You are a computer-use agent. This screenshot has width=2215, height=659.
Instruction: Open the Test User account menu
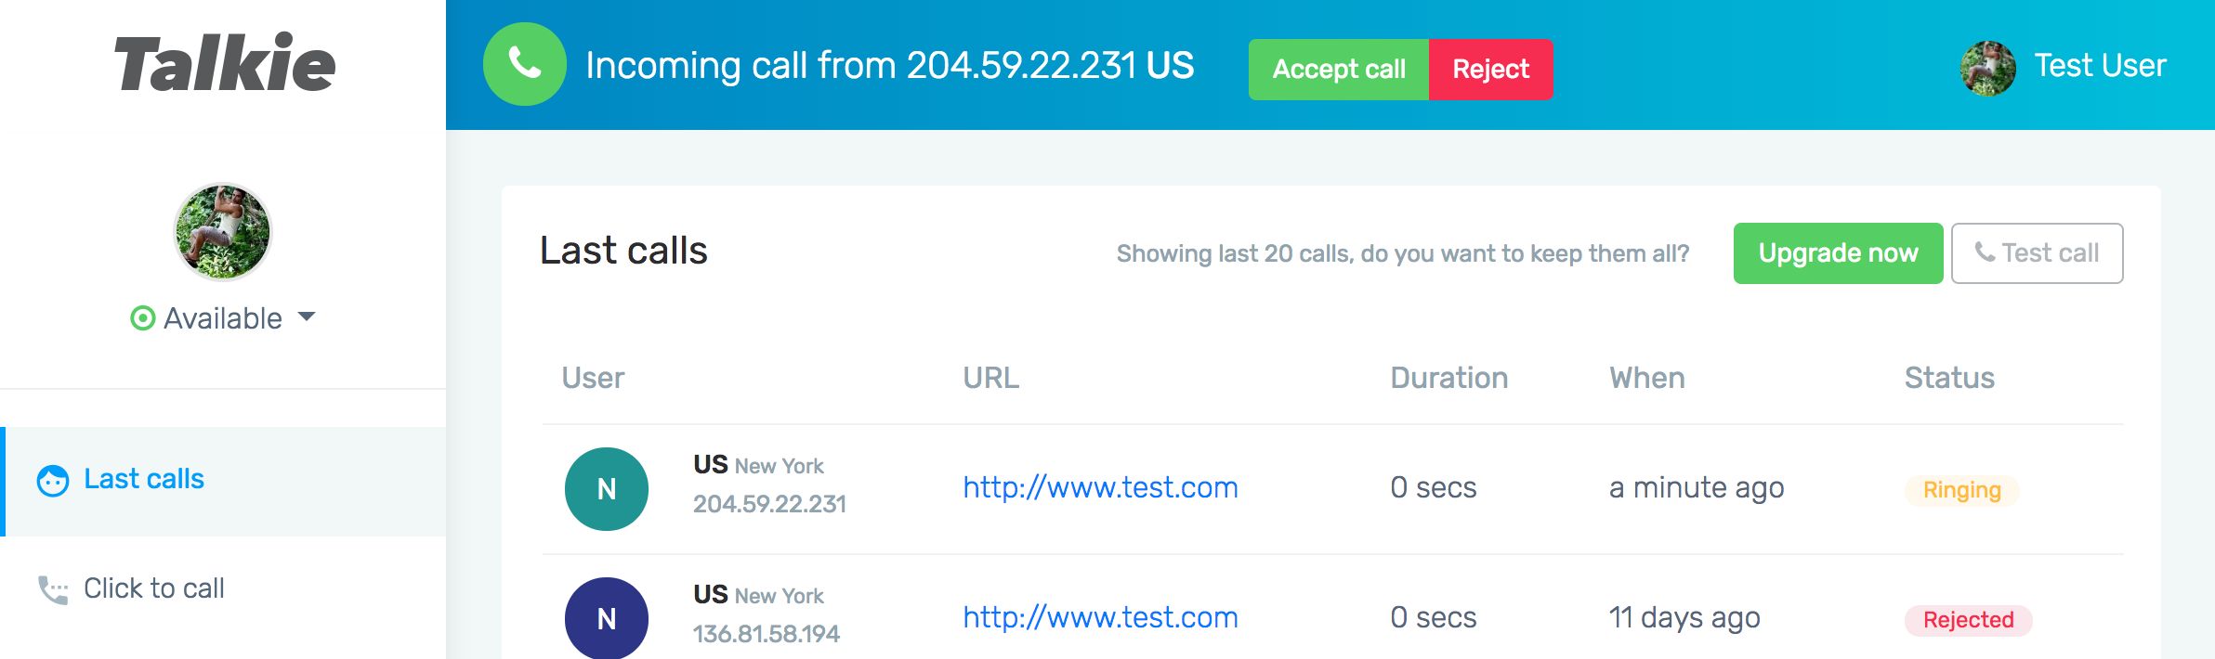2100,66
